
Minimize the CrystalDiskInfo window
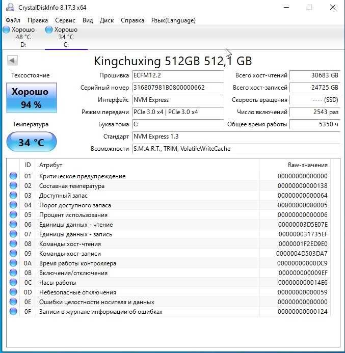[286, 7]
